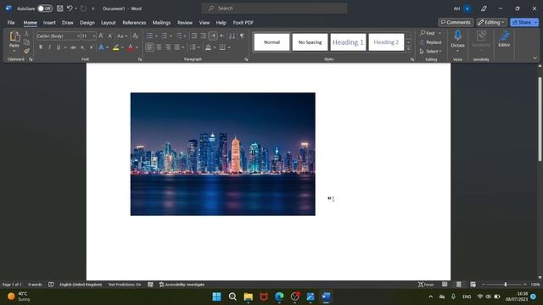Toggle Bold formatting
The image size is (543, 305).
[41, 47]
